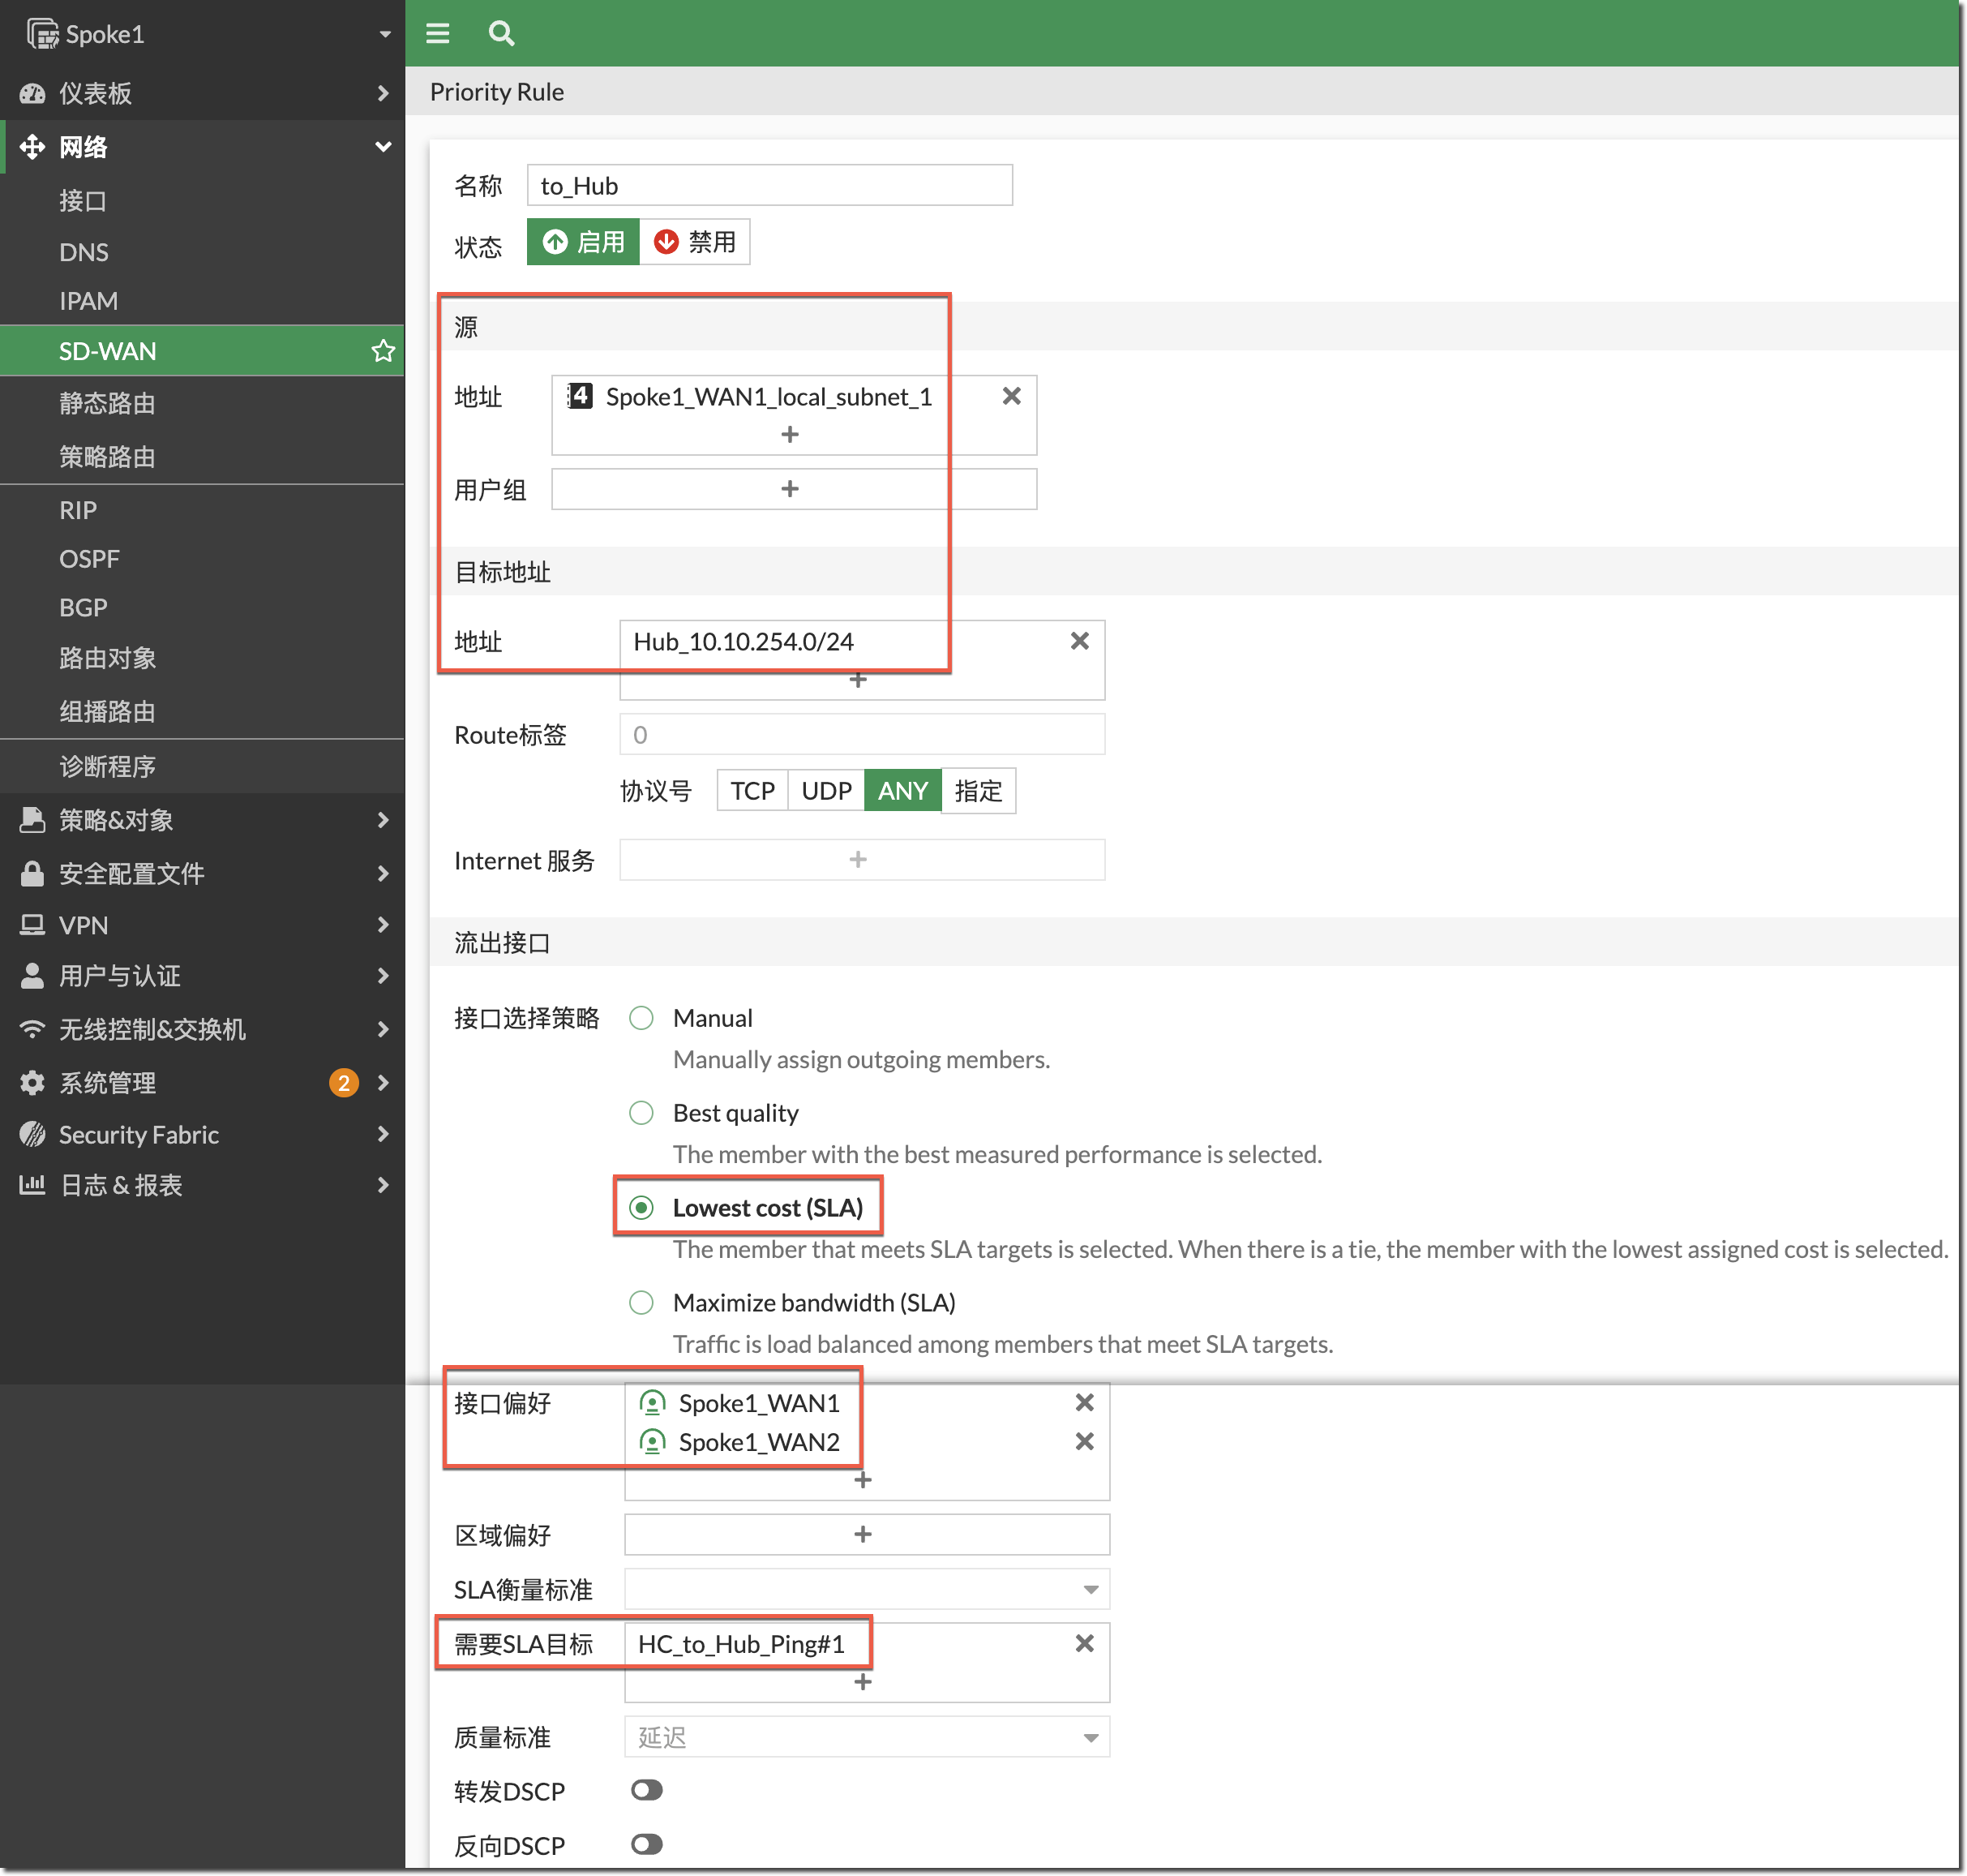Screen dimensions: 1967x1876
Task: Click the SD-WAN favorite star icon
Action: click(383, 351)
